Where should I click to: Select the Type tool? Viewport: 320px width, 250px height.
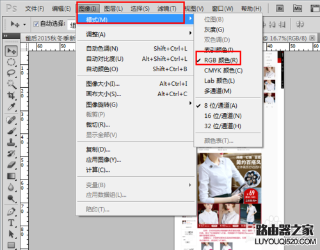coord(11,222)
